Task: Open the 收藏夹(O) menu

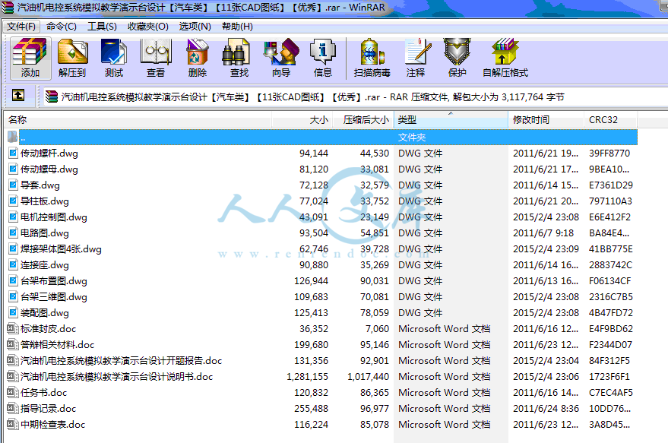Action: pos(148,27)
